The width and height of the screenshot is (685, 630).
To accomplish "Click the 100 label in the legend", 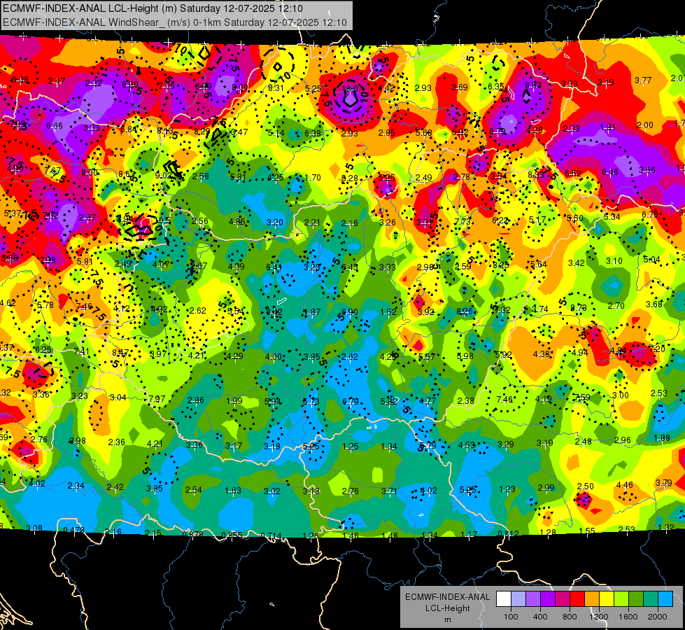I will tap(511, 617).
